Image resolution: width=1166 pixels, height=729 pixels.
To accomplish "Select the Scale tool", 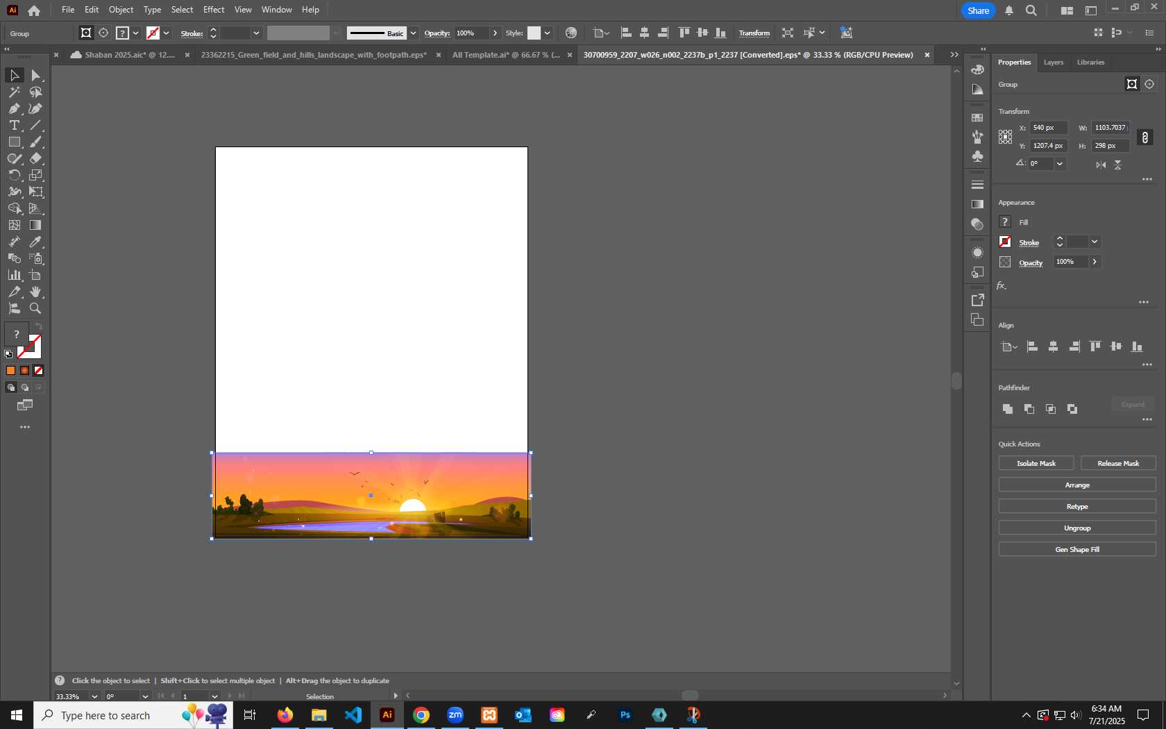I will [36, 175].
